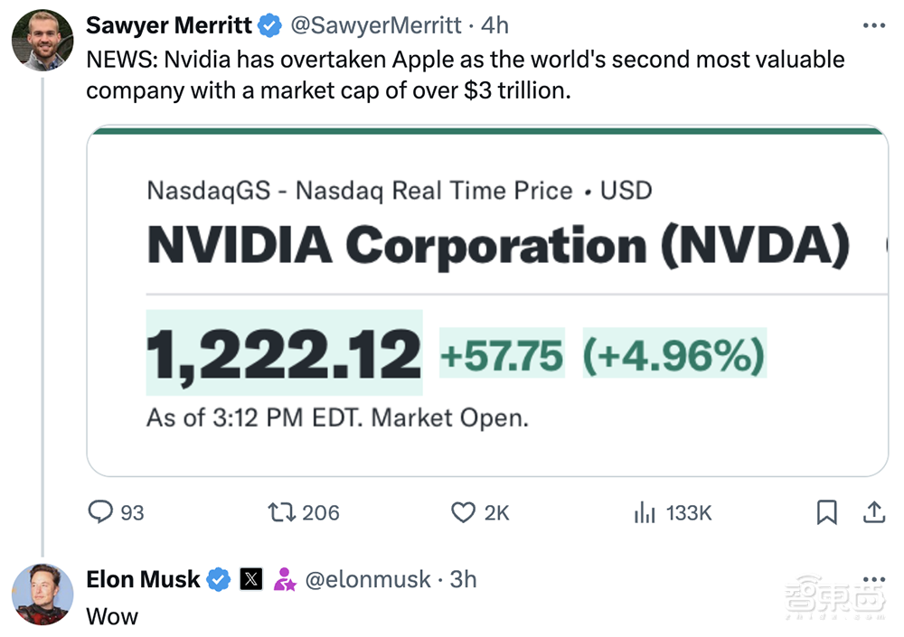Open the reply comment icon on Sawyer's post

tap(100, 512)
